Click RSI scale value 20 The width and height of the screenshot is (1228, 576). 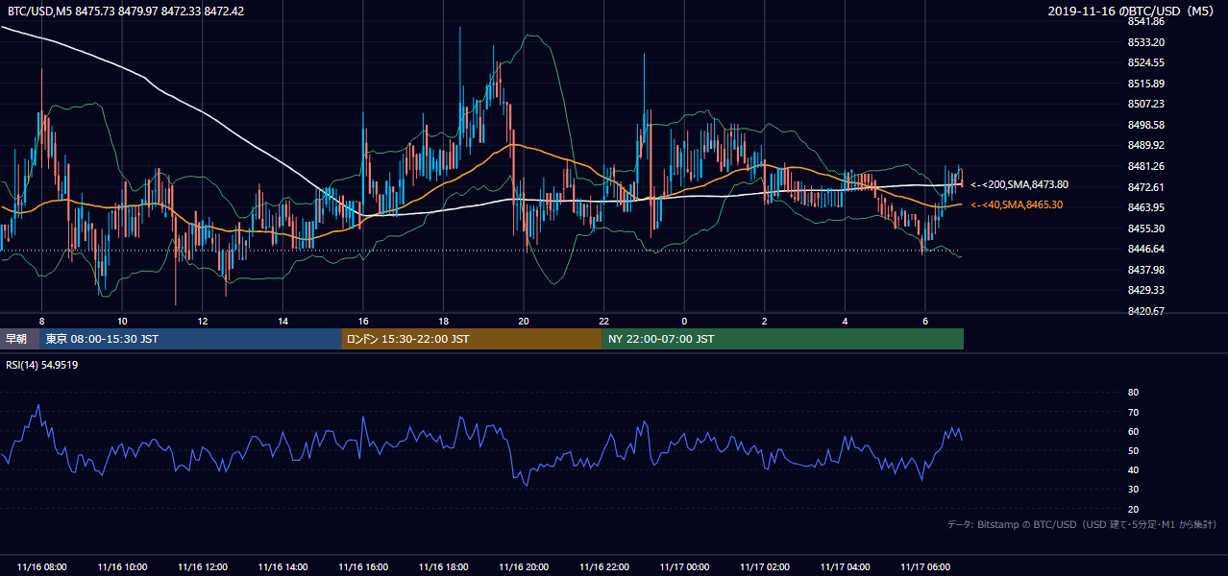click(1133, 509)
